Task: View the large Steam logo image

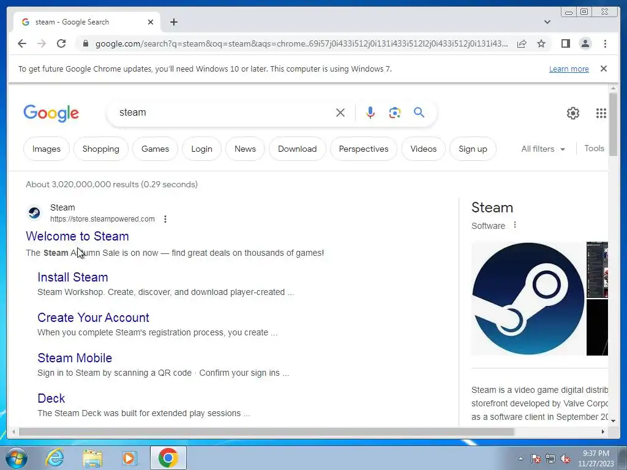Action: [528, 299]
